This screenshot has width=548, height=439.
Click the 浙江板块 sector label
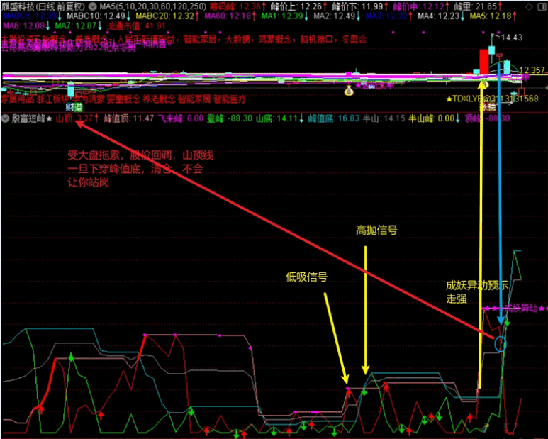point(53,99)
